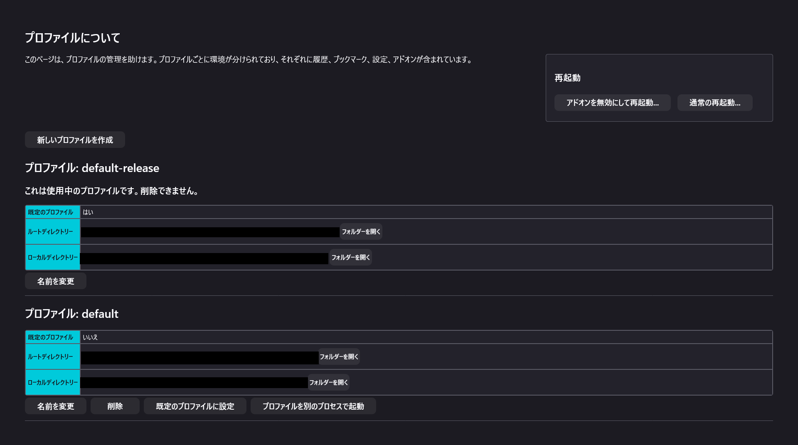This screenshot has height=445, width=798.
Task: Open local directory folder for default profile
Action: tap(328, 383)
